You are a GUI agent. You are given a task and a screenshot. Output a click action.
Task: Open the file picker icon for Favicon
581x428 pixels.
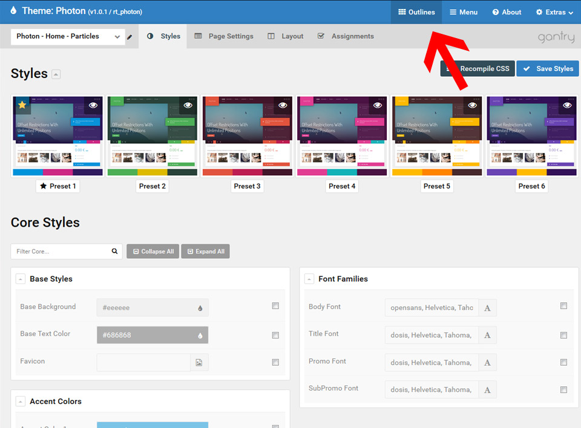pos(199,363)
